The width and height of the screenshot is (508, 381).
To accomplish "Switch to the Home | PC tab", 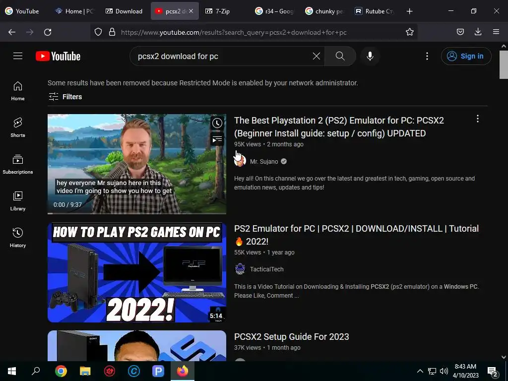I will coord(75,11).
